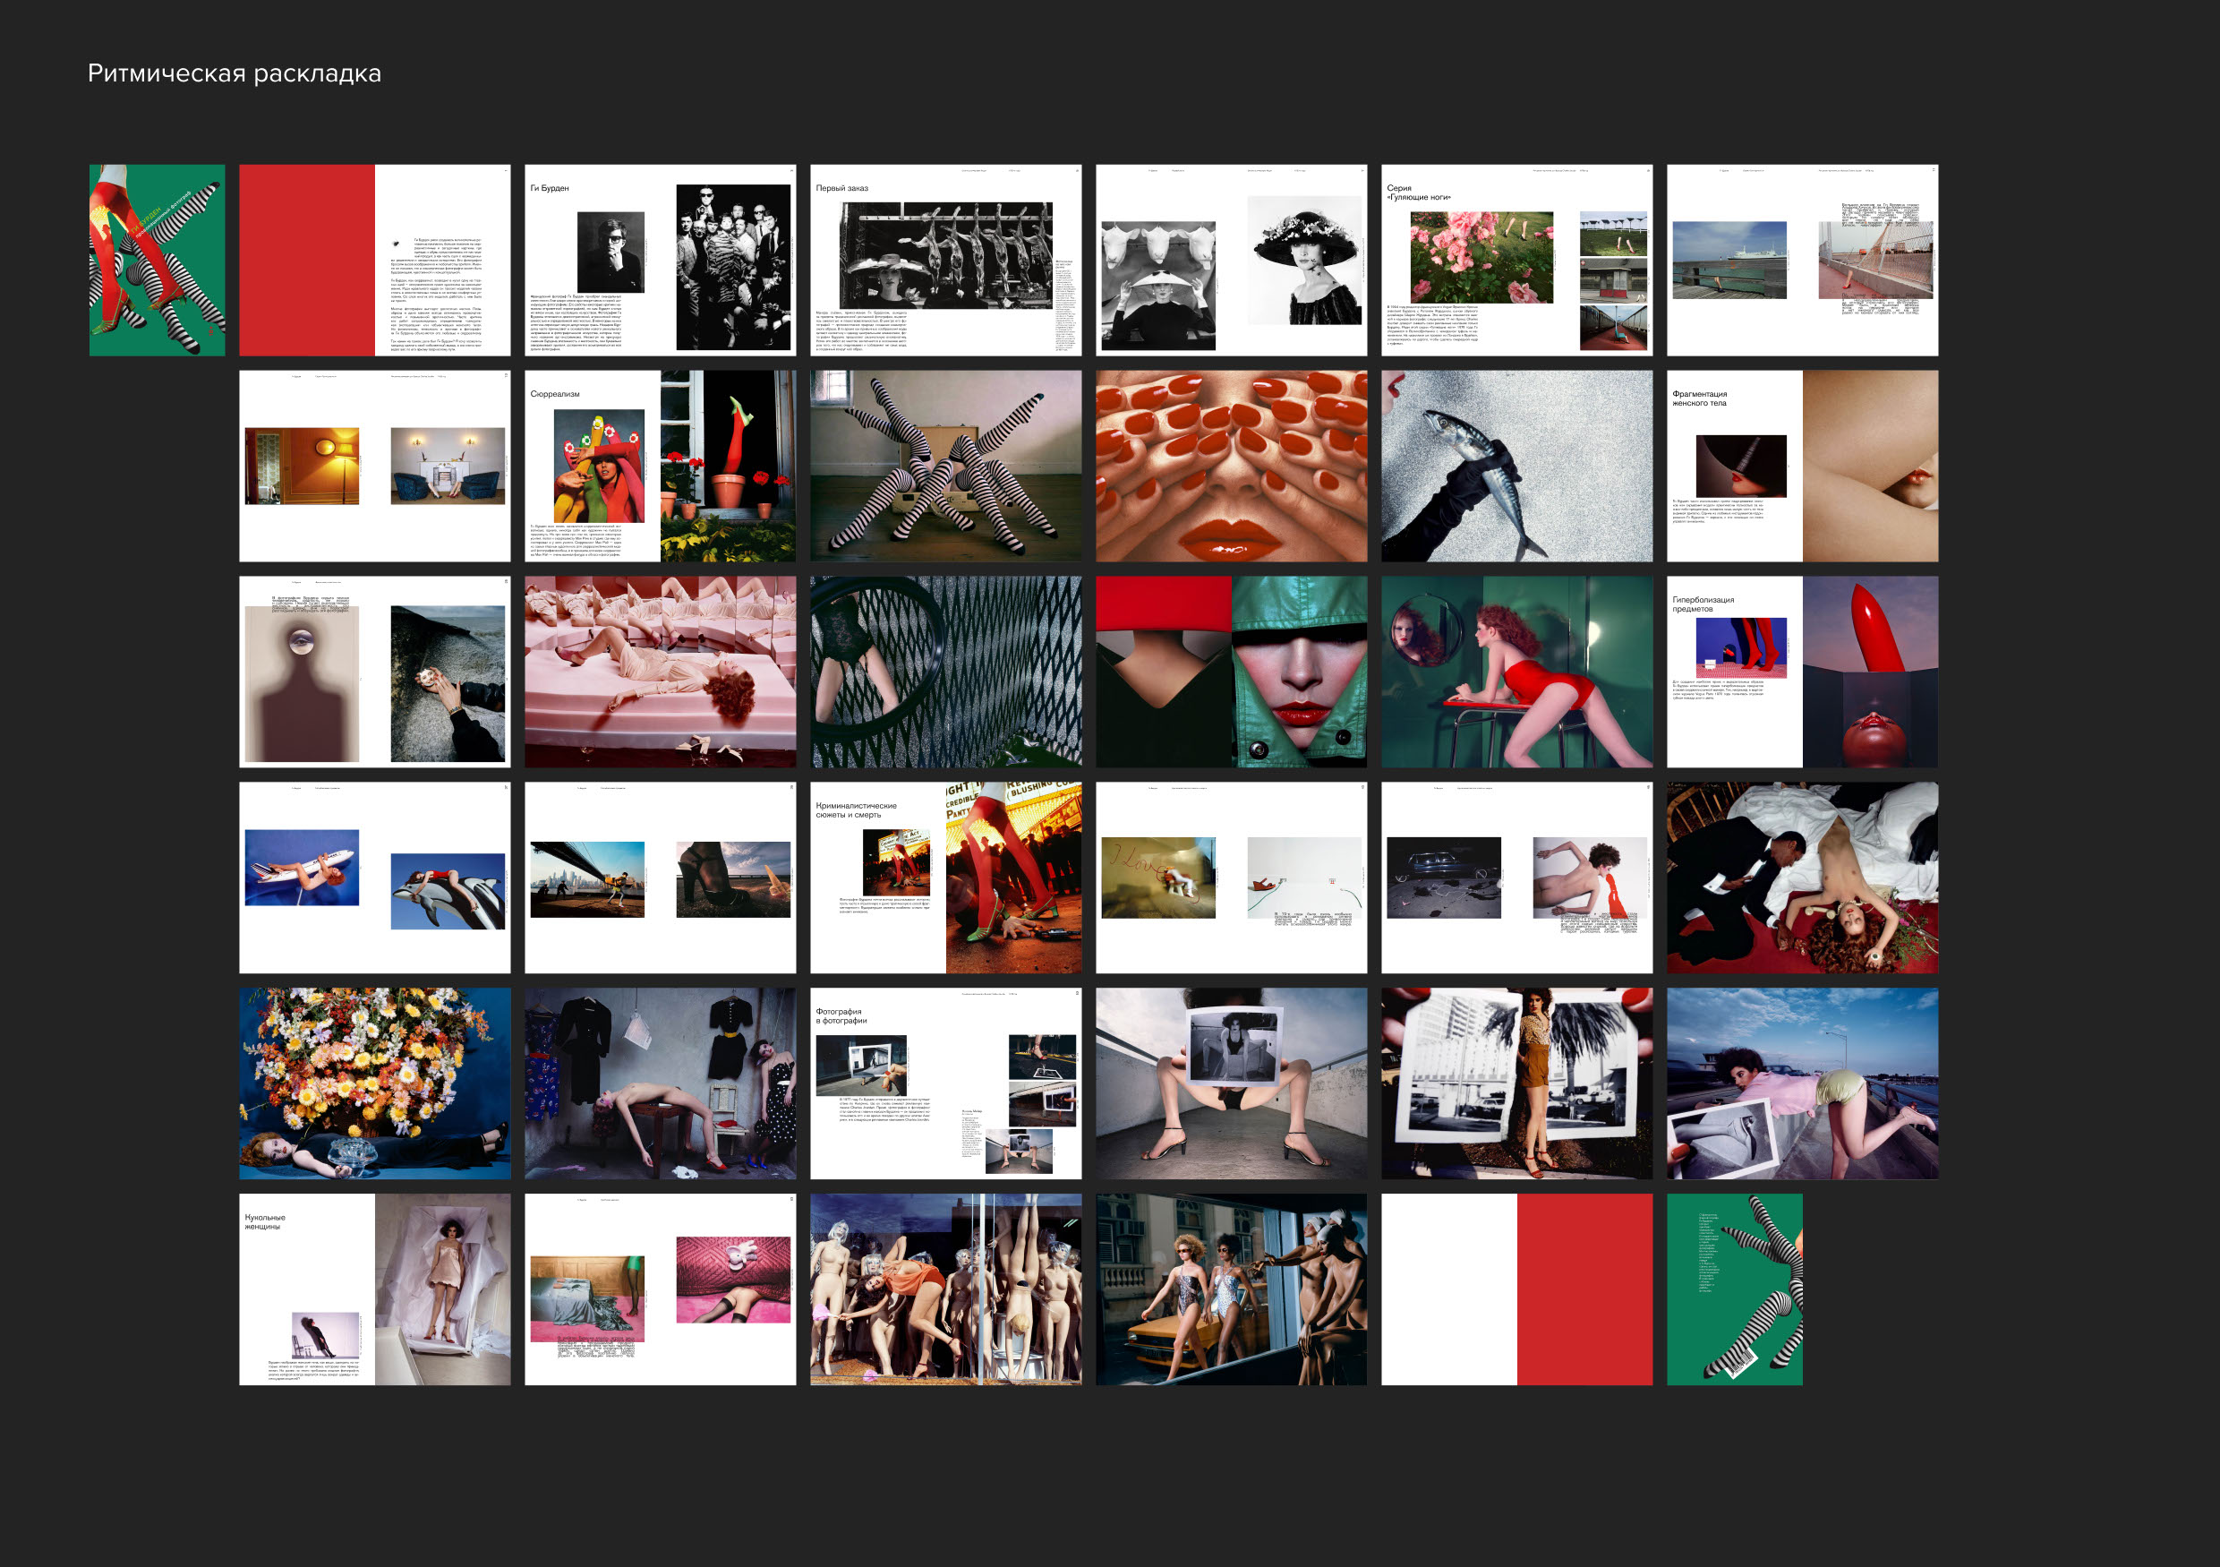Open the 'Кукольные женщины' spread thumbnail
The image size is (2220, 1567).
point(374,1289)
